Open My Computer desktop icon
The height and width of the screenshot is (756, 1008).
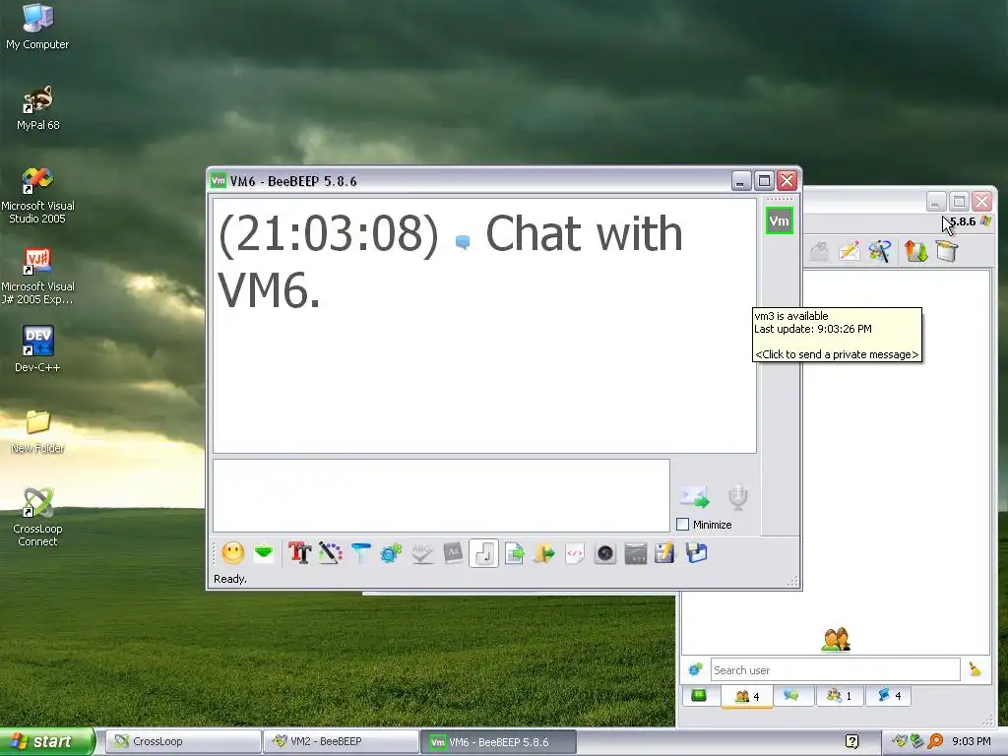coord(37,27)
